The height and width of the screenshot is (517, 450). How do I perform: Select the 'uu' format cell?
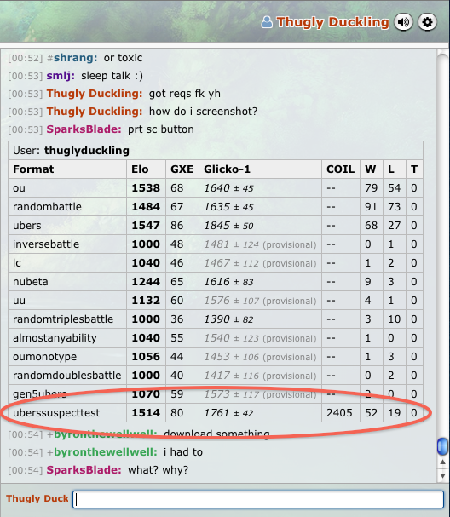tap(67, 301)
